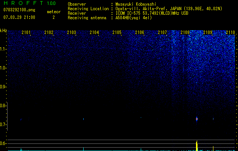Click the 0.7 kHz axis label
Screen dimensions: 238x151
coord(3,125)
